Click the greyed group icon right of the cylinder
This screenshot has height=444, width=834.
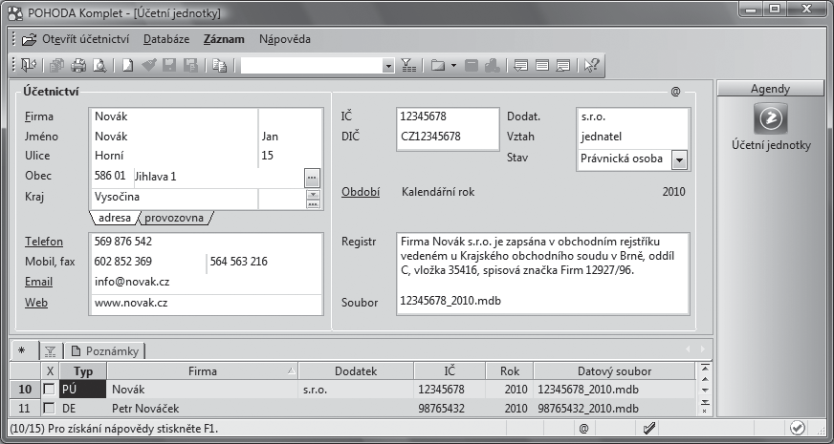(x=493, y=65)
